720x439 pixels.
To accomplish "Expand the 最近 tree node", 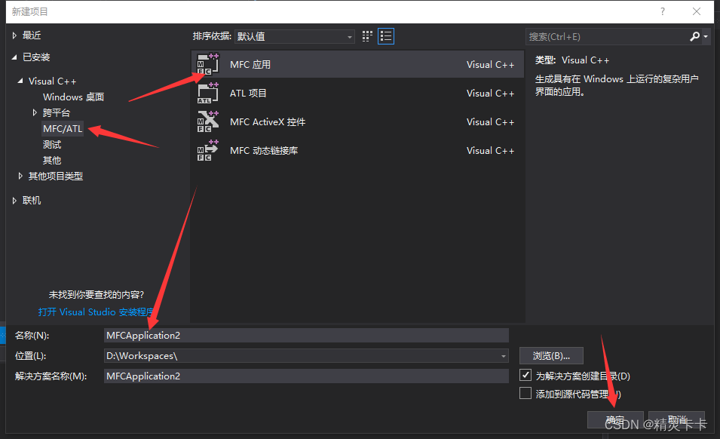I will (14, 35).
